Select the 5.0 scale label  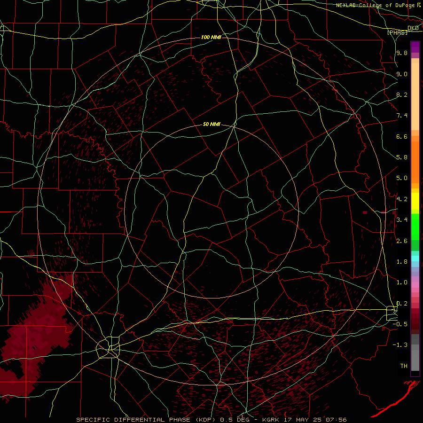pyautogui.click(x=402, y=178)
